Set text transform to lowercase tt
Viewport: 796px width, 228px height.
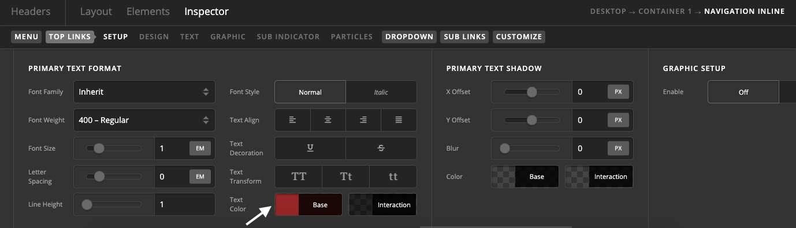tap(393, 177)
